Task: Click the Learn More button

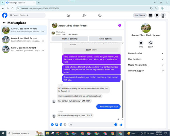Action: coord(91,50)
